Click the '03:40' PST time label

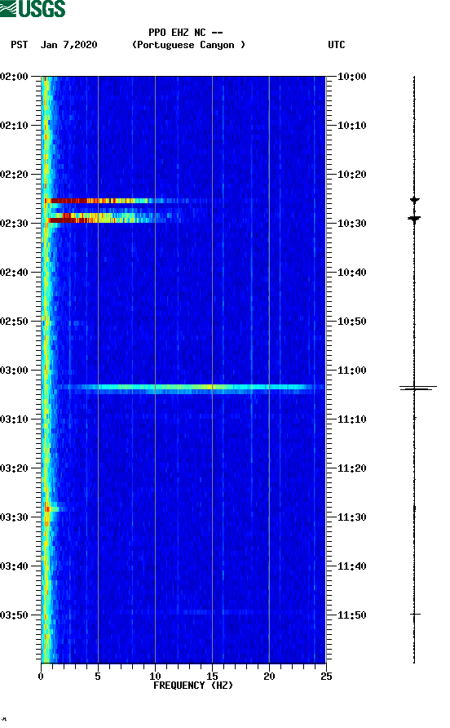15,566
